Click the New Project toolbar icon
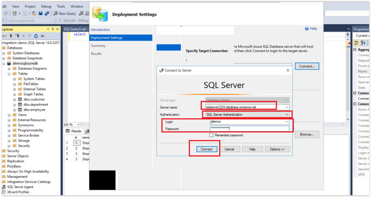Viewport: 371px width, 197px height. click(14, 13)
